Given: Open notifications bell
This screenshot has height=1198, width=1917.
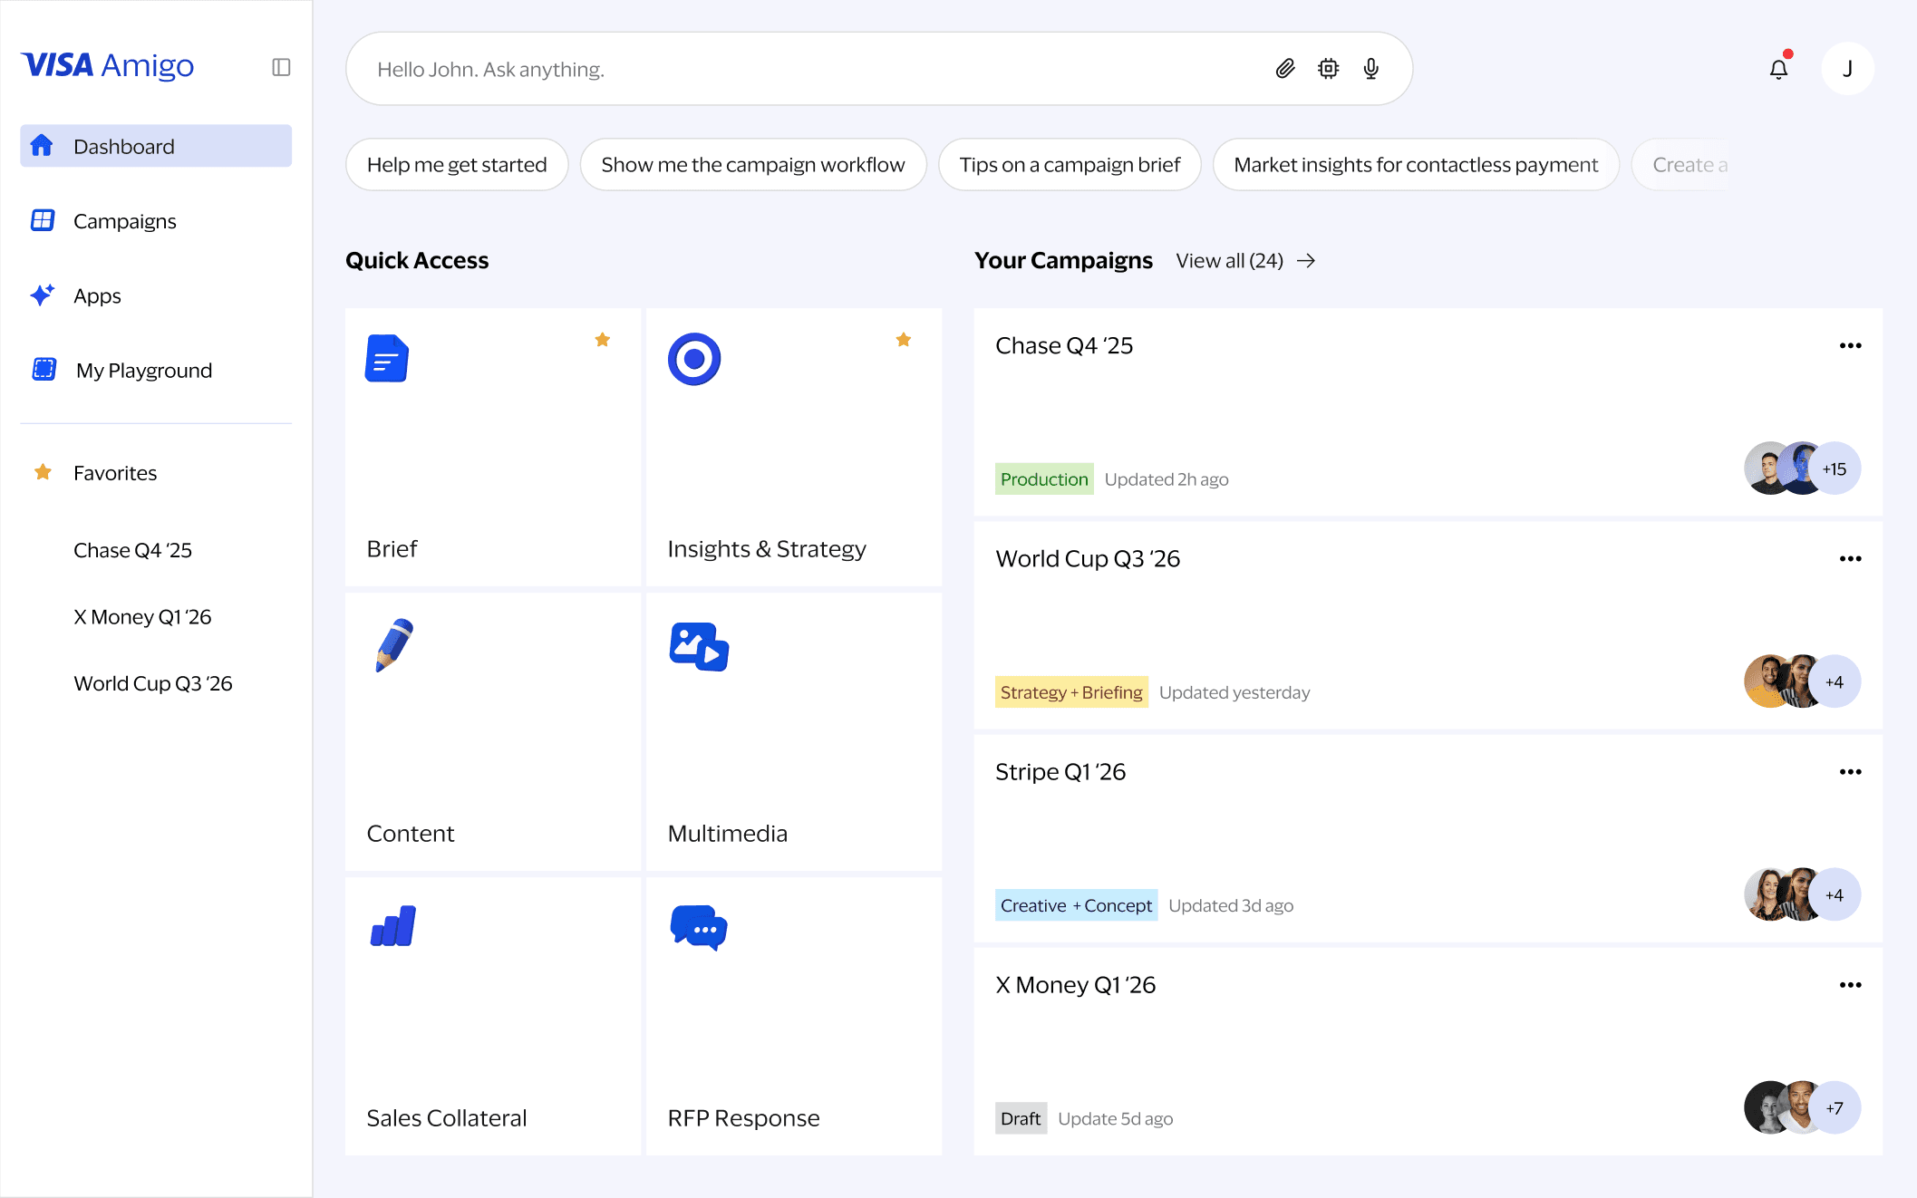Looking at the screenshot, I should point(1778,69).
